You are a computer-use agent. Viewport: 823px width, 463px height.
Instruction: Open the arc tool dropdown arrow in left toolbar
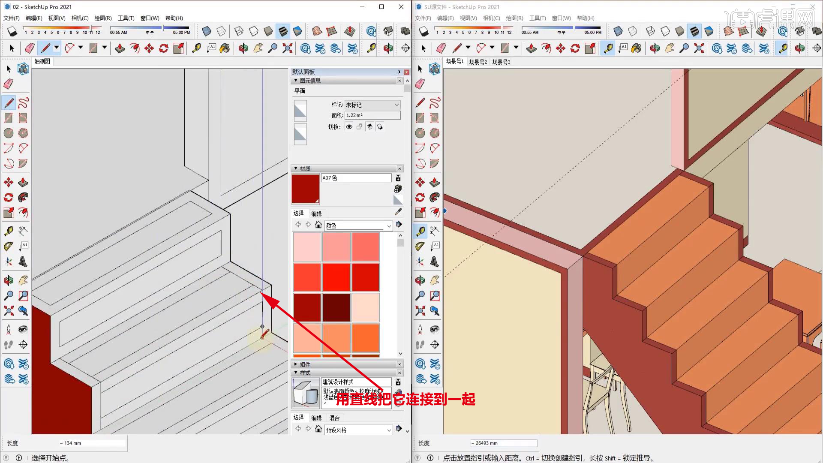[x=81, y=48]
